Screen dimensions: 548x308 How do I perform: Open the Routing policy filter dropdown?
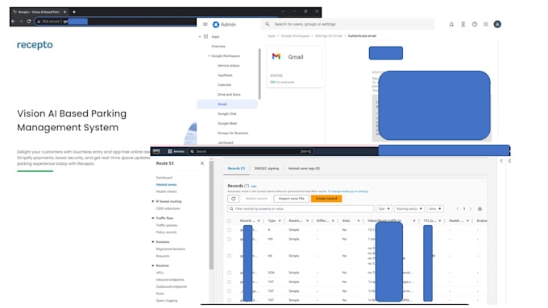pos(409,208)
